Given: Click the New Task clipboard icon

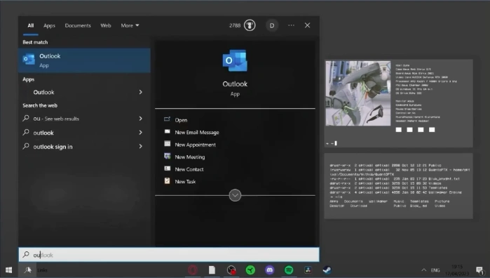Looking at the screenshot, I should [x=167, y=180].
